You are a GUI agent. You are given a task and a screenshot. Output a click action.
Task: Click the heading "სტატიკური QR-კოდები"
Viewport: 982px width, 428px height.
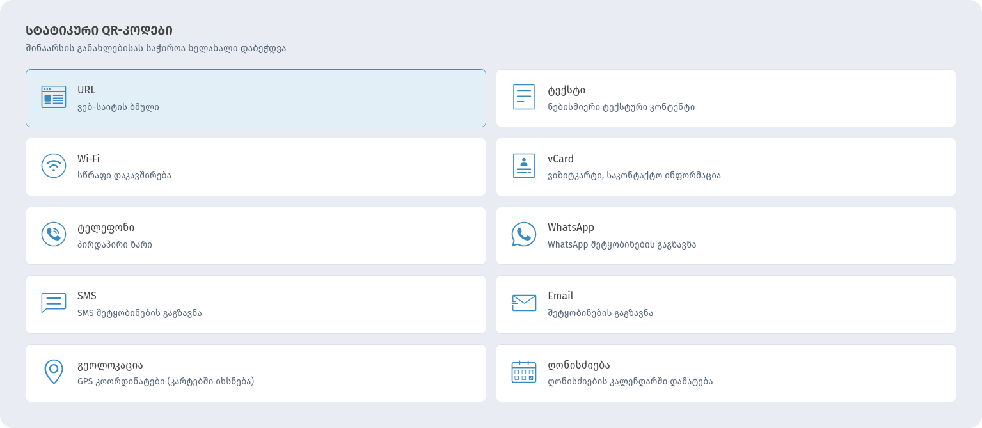pyautogui.click(x=99, y=30)
